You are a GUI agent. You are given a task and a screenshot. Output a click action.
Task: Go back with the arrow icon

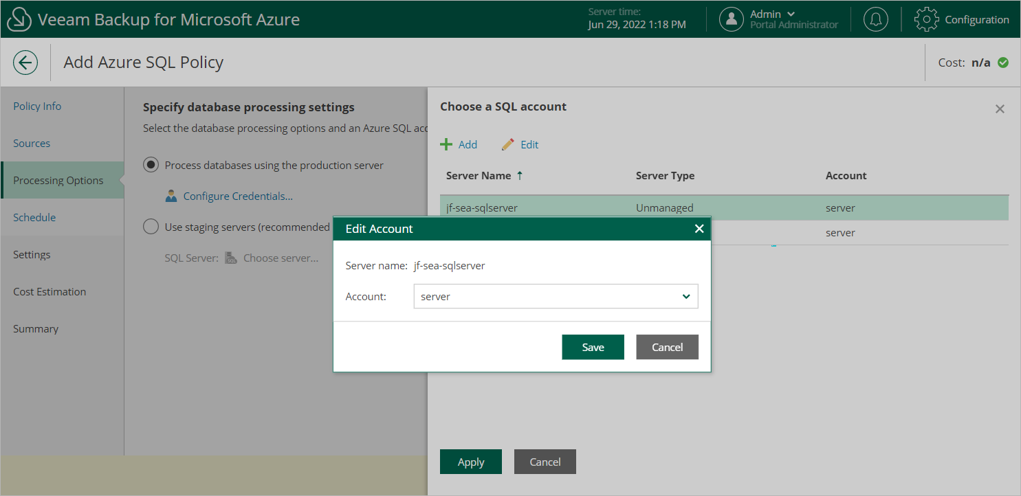[x=25, y=63]
